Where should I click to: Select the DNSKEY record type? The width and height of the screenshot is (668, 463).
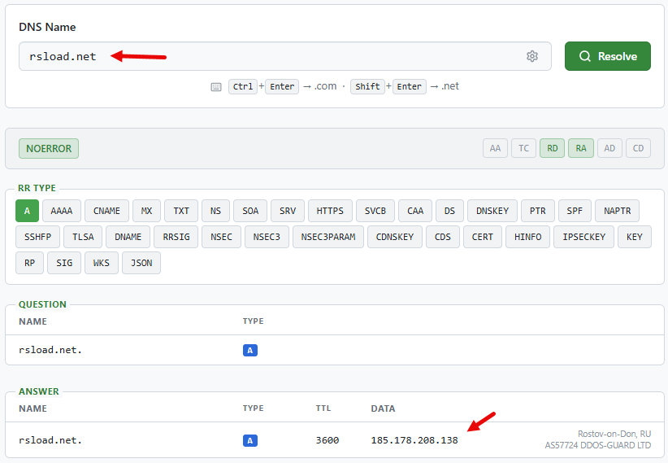pos(492,211)
